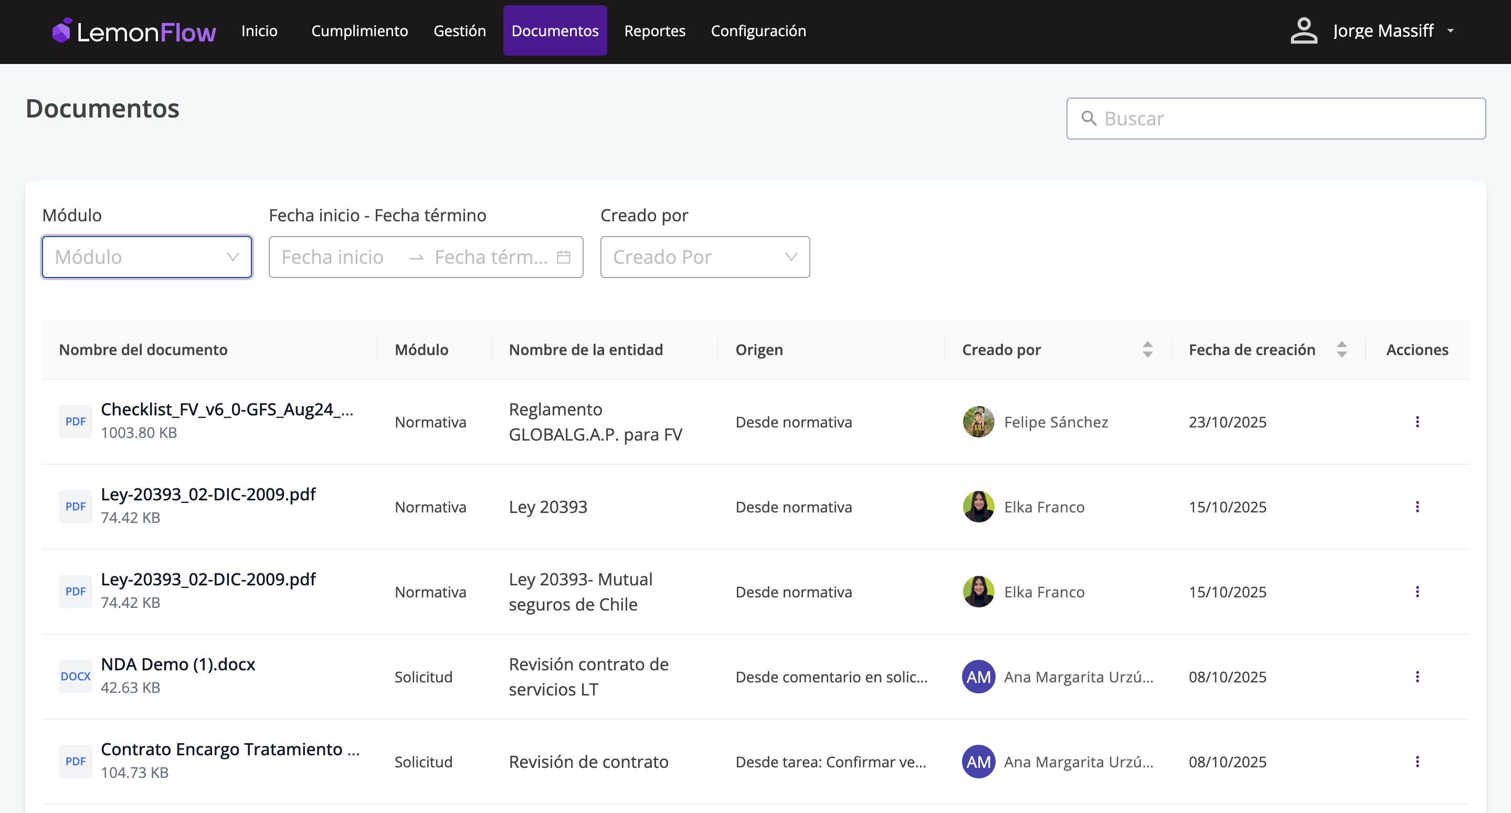Sort table by Fecha de creación
The image size is (1511, 813).
(1341, 349)
